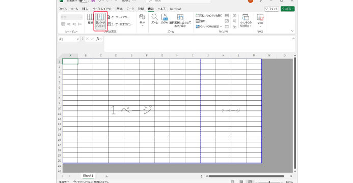This screenshot has height=183, width=353.
Task: Create new sheet view icon
Action: coord(74,24)
